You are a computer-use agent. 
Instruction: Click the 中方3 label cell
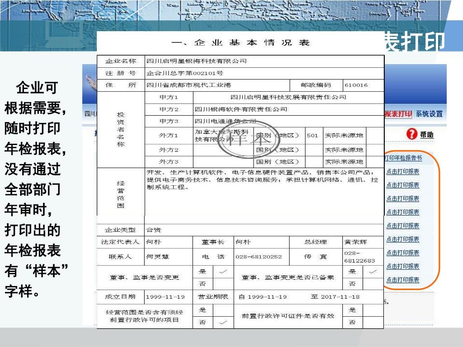tap(169, 121)
